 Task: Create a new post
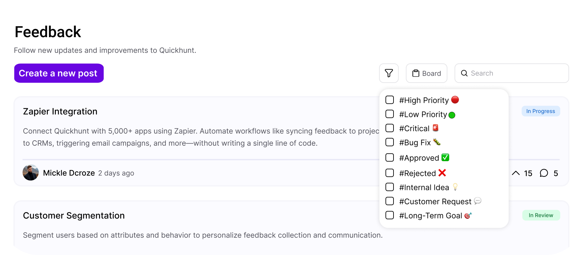[x=59, y=73]
